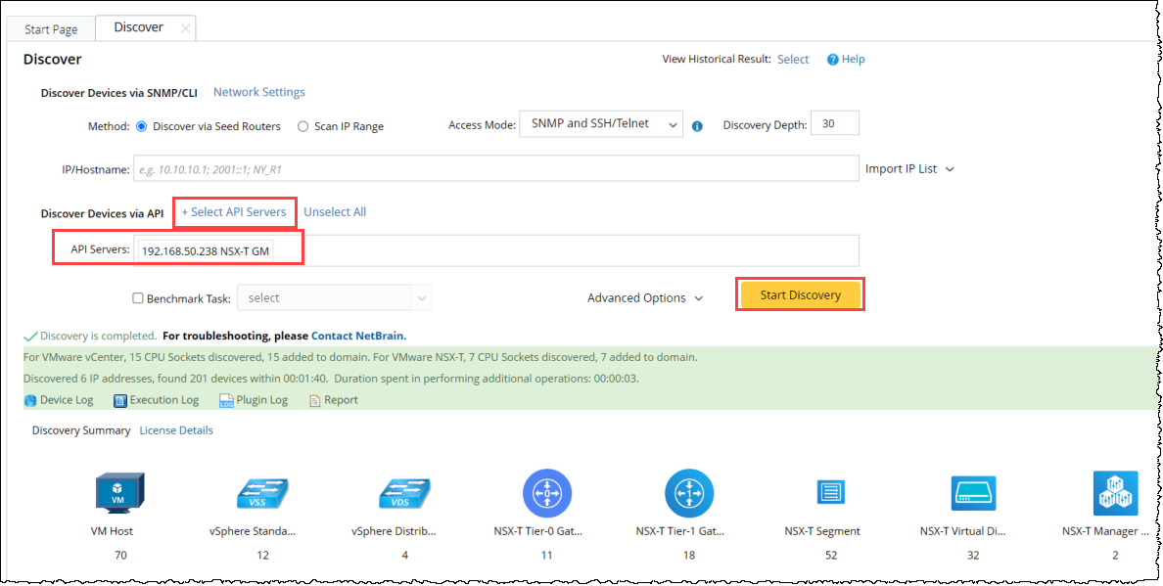The height and width of the screenshot is (586, 1163).
Task: Click the Select API Servers link
Action: click(x=234, y=212)
